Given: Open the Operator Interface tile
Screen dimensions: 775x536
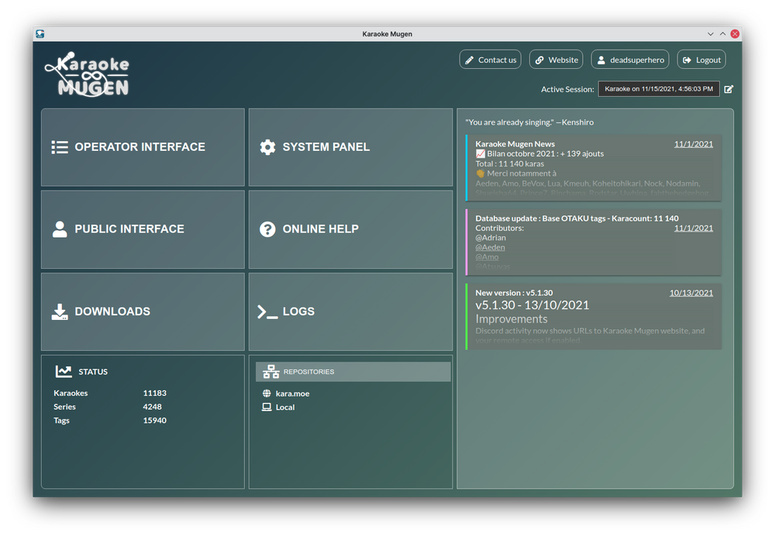Looking at the screenshot, I should click(143, 147).
